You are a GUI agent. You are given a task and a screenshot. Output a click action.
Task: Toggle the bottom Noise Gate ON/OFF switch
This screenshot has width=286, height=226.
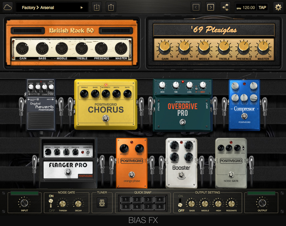(x=51, y=203)
